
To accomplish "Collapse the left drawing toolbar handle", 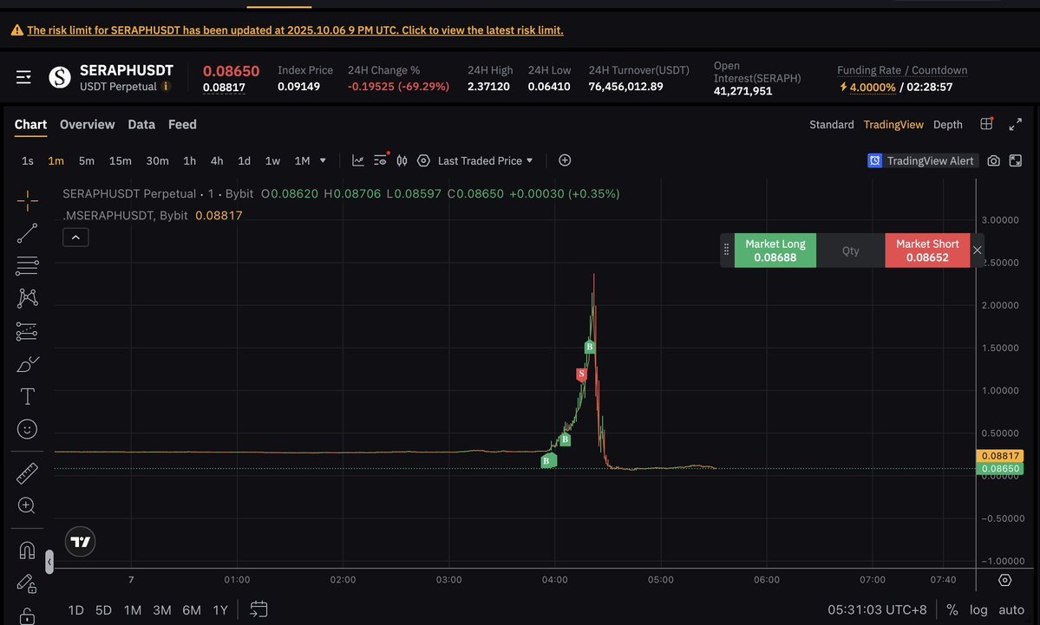I will [49, 562].
